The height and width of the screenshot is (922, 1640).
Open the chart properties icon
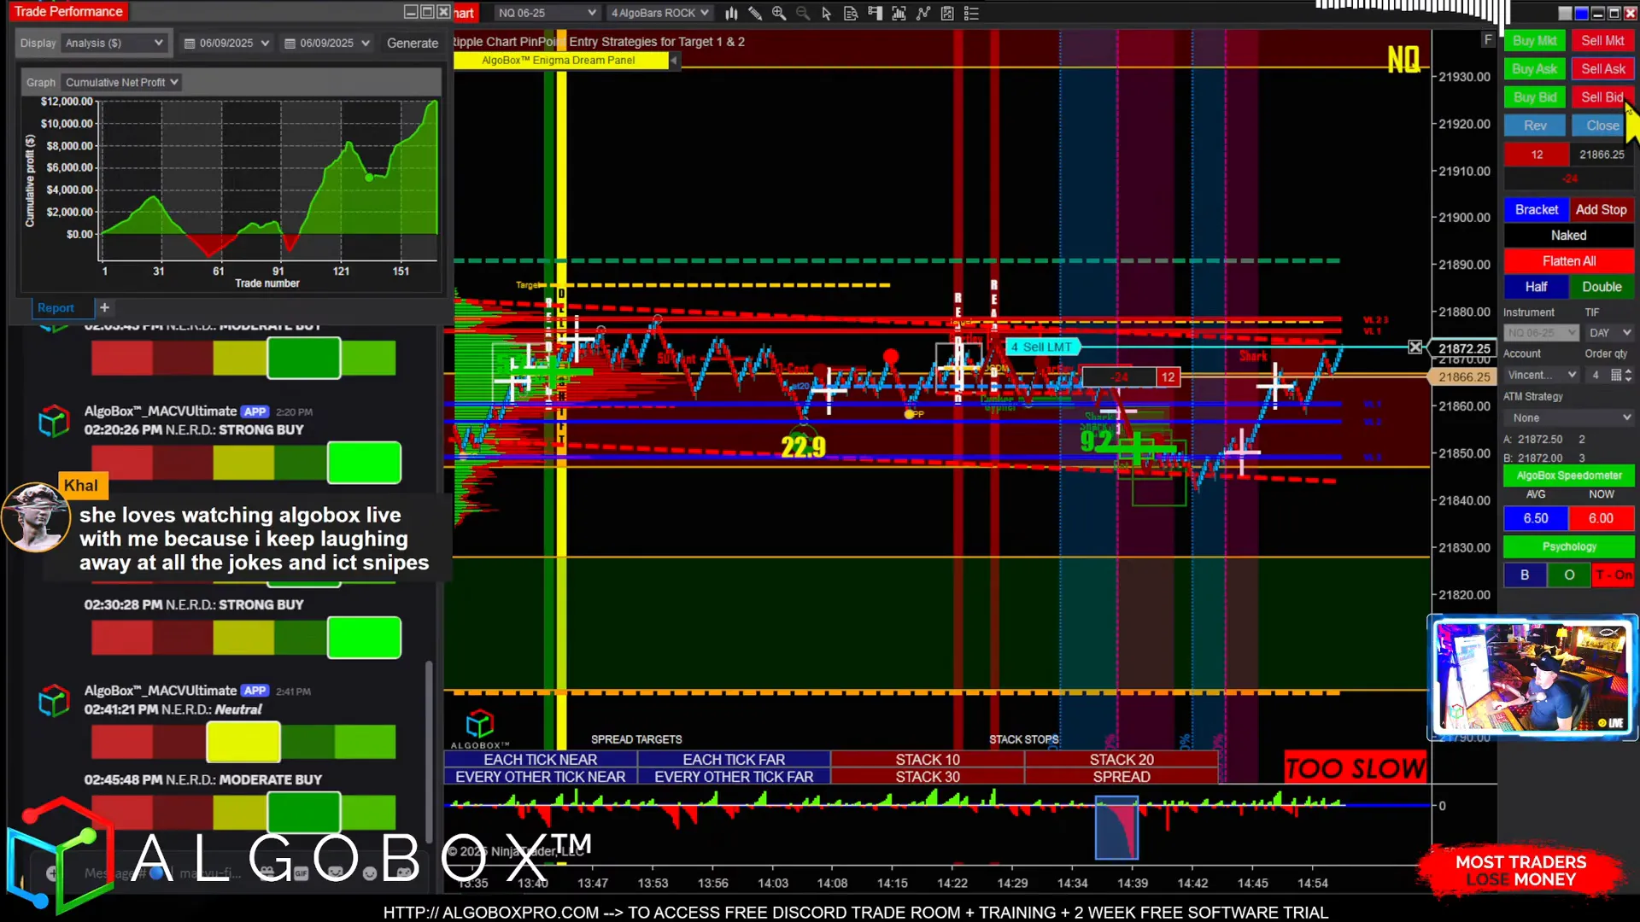[947, 13]
